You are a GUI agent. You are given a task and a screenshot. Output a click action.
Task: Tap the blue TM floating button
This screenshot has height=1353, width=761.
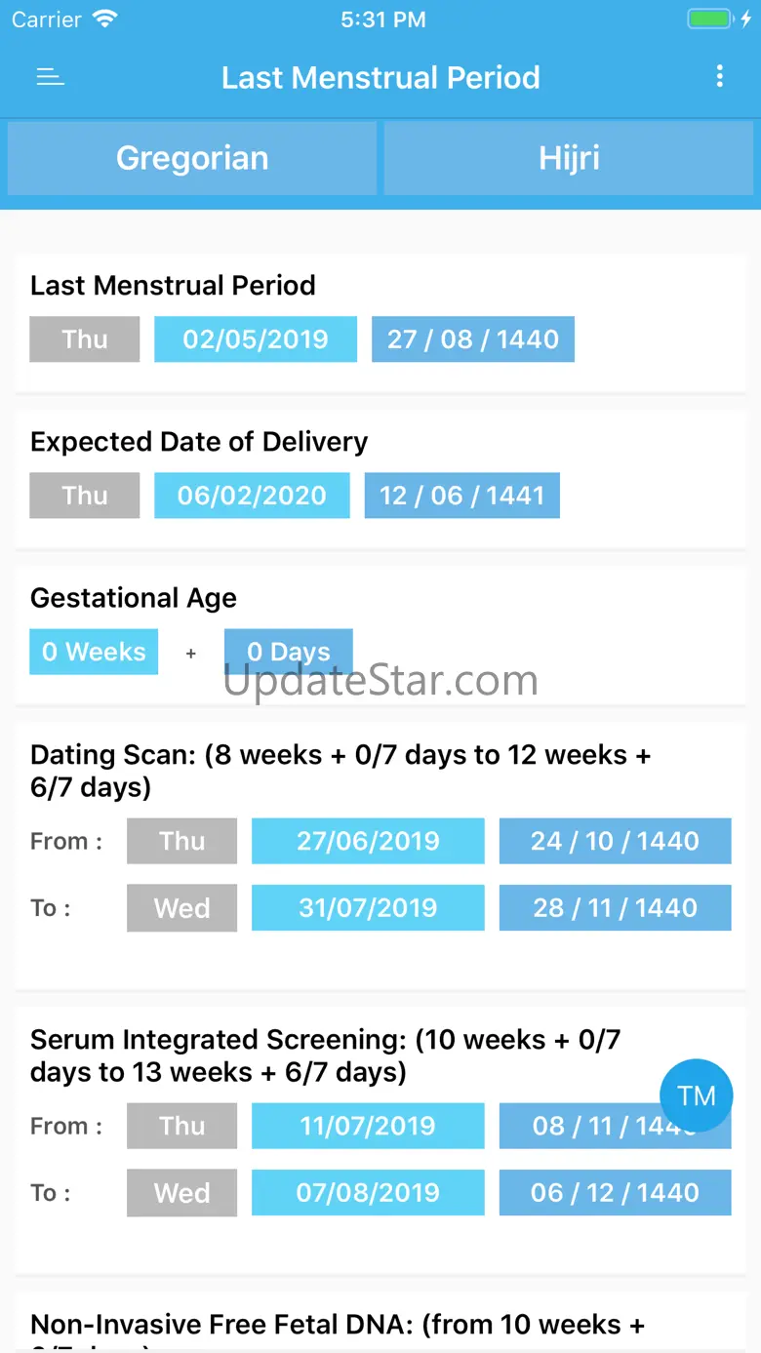(696, 1095)
